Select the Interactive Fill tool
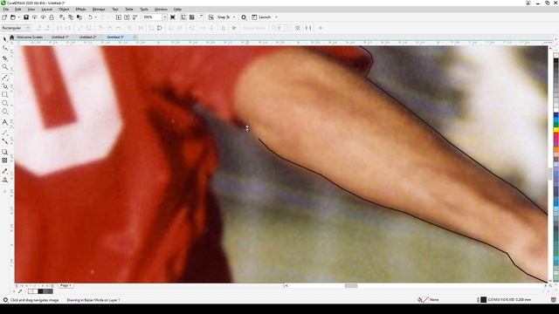The height and width of the screenshot is (314, 559). (4, 181)
